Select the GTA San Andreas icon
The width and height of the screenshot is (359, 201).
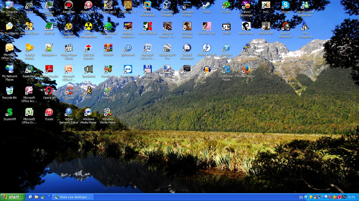pyautogui.click(x=187, y=26)
